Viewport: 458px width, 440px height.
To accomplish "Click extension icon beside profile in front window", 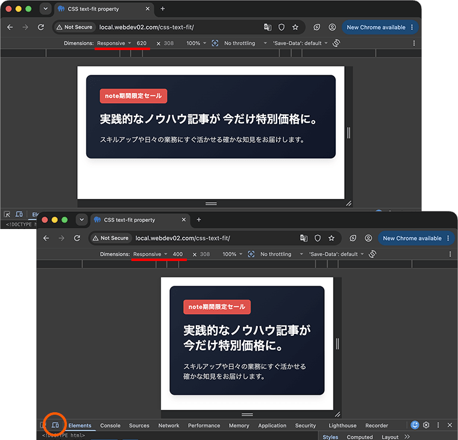I will pyautogui.click(x=353, y=238).
